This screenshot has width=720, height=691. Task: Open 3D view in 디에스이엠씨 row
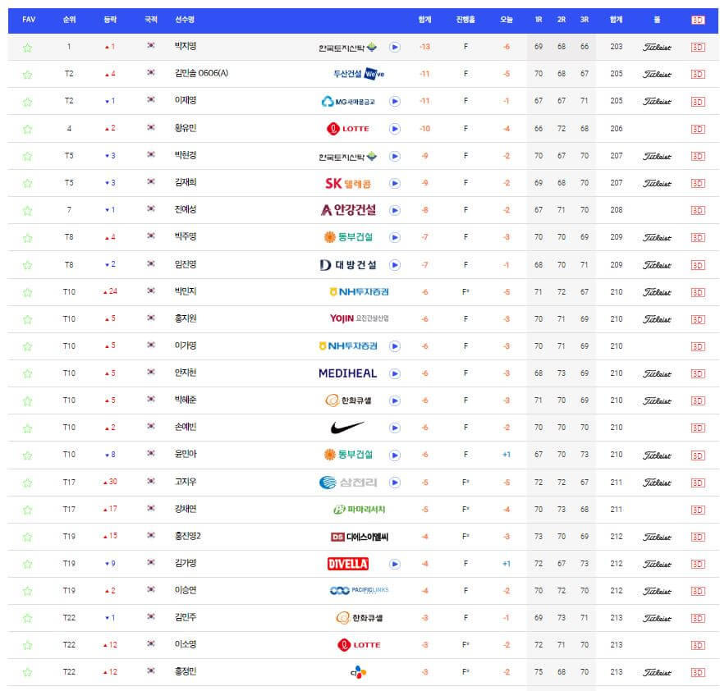[x=698, y=537]
